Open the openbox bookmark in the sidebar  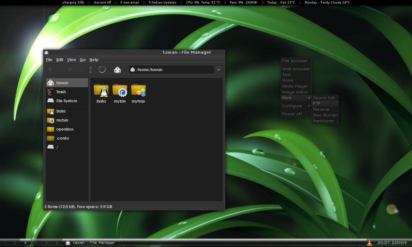[67, 129]
